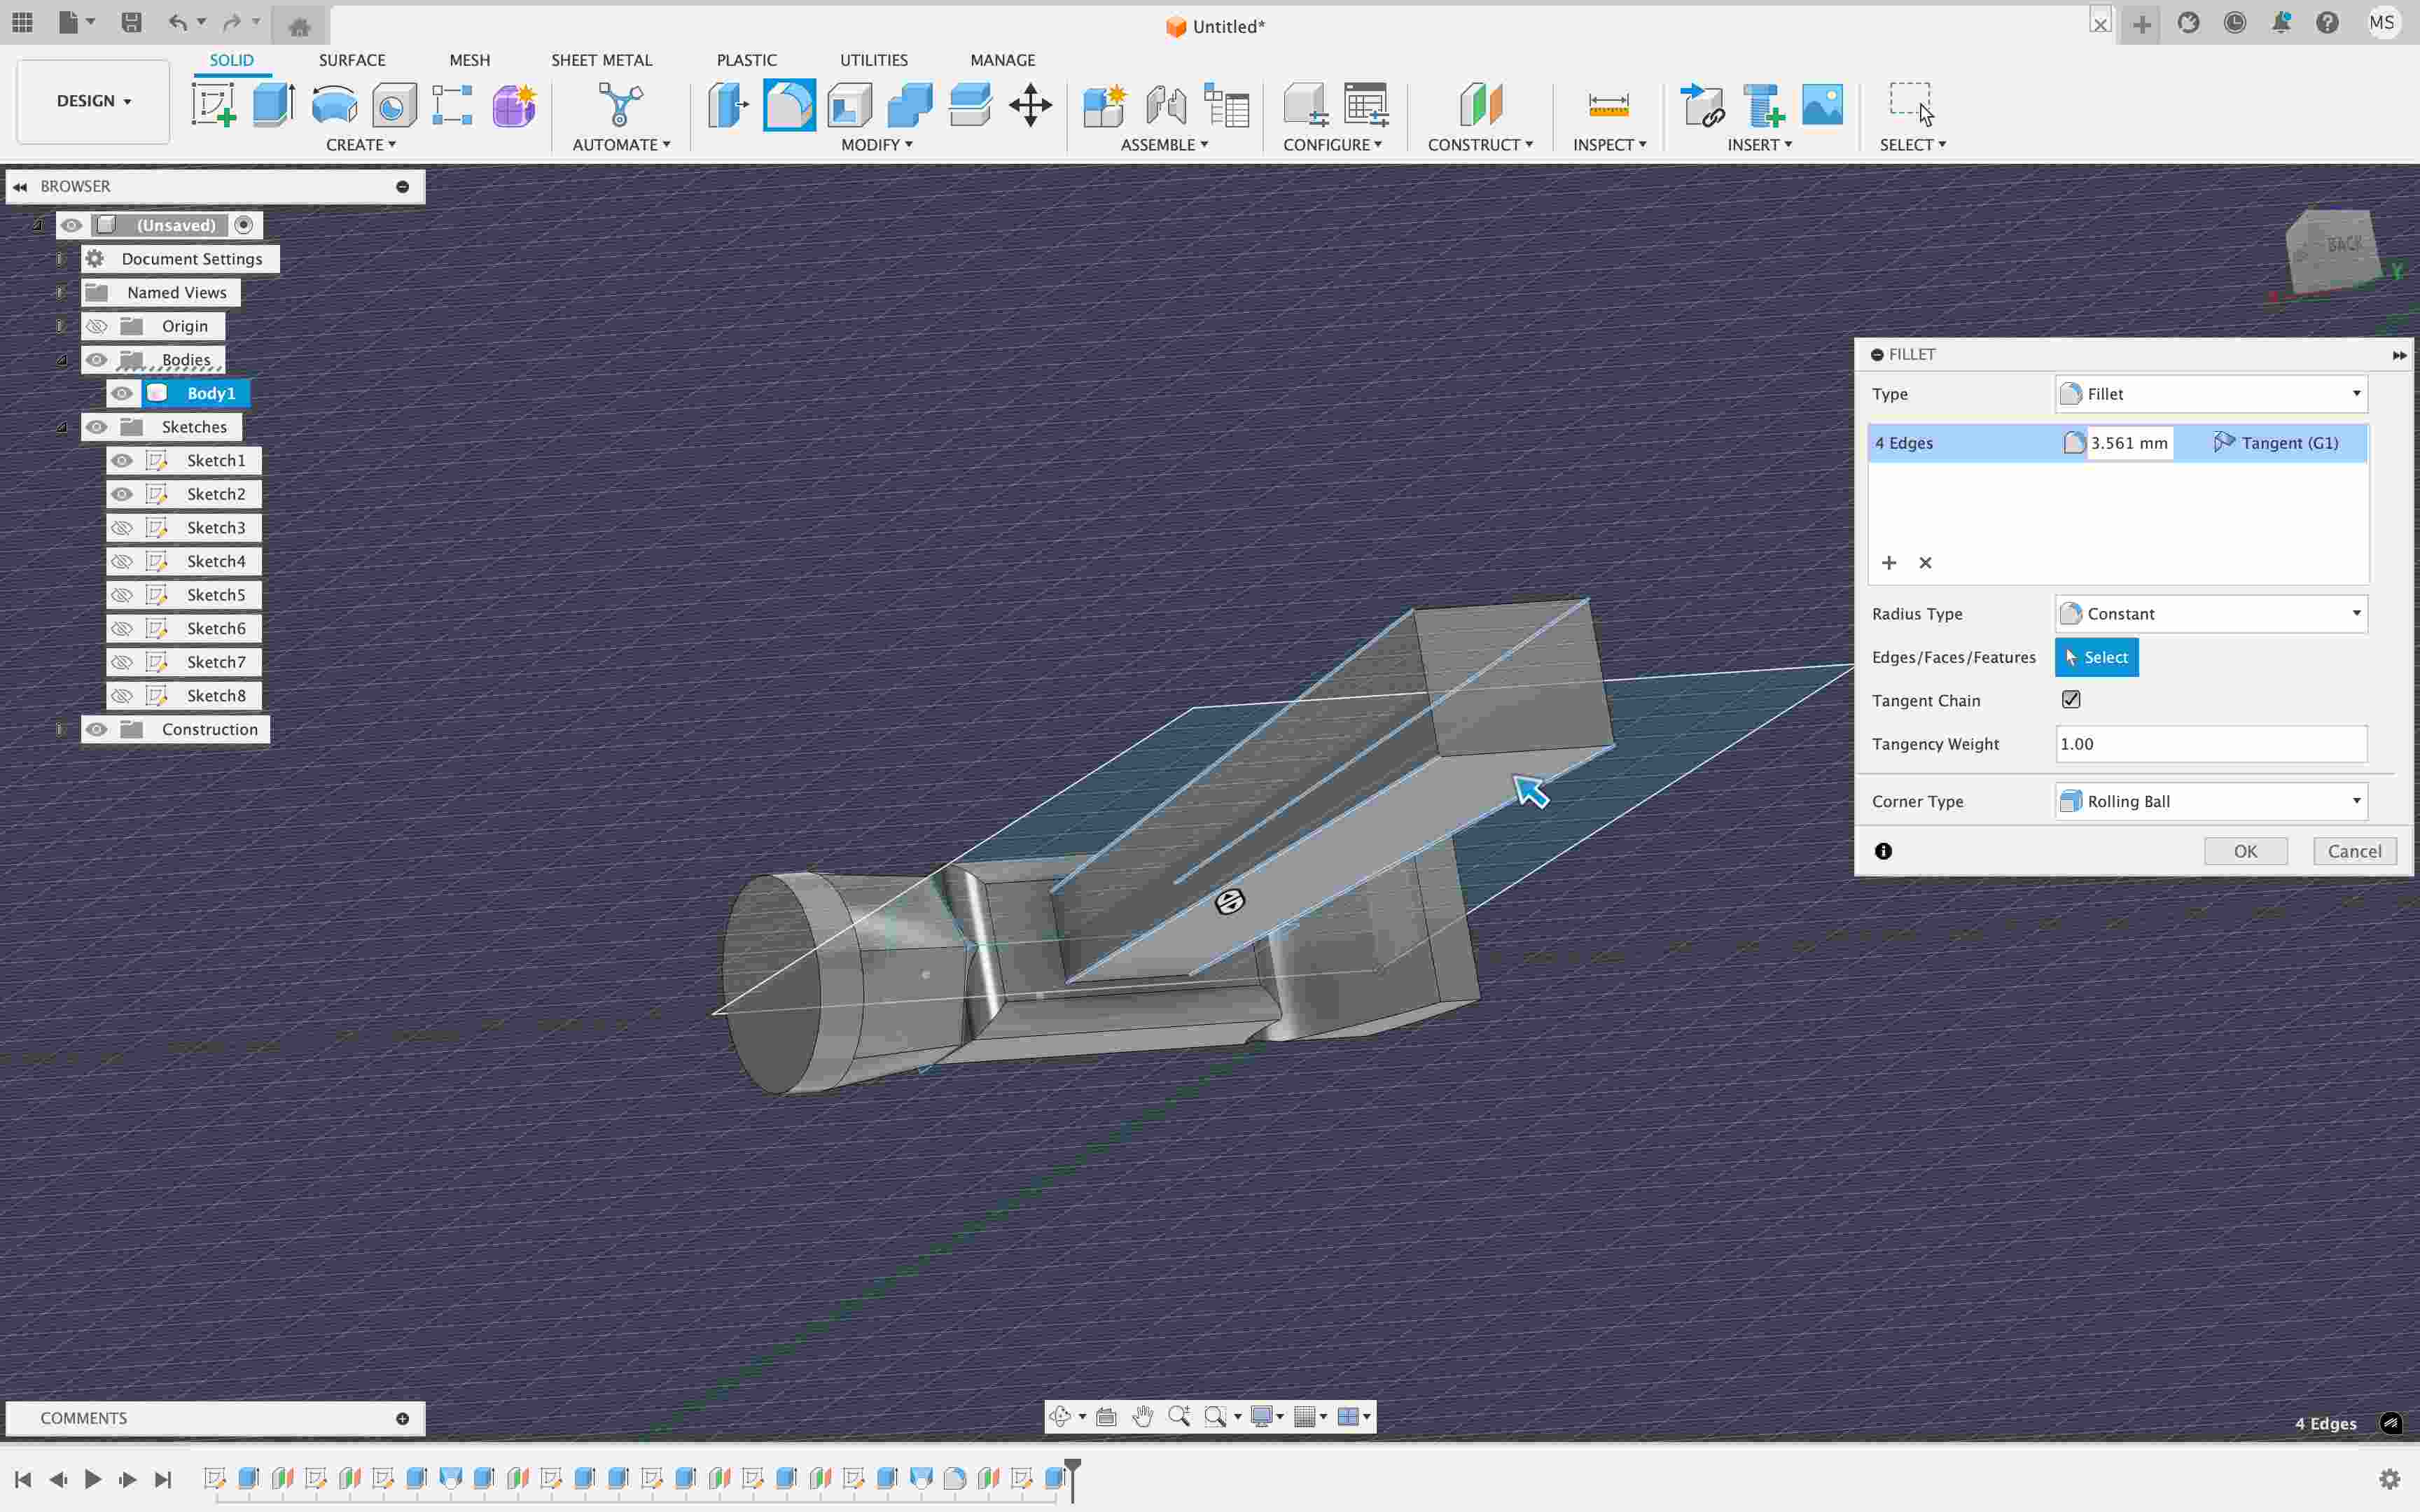Screen dimensions: 2420x1512
Task: Open the Help question mark icon
Action: click(x=2327, y=23)
